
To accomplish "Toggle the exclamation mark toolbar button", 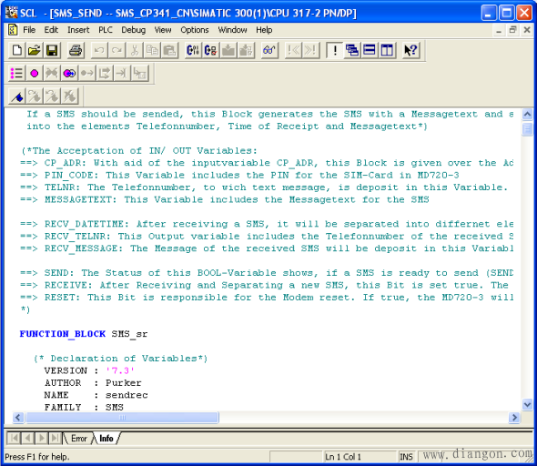I will point(335,50).
